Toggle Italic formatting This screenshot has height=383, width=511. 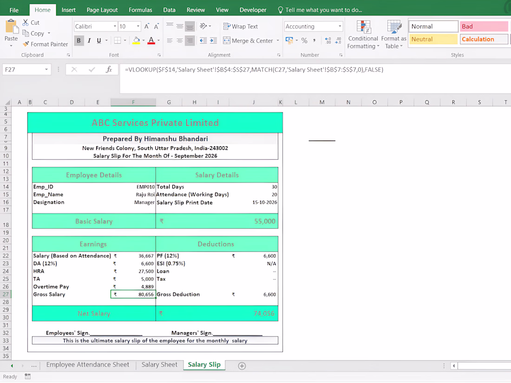(89, 40)
